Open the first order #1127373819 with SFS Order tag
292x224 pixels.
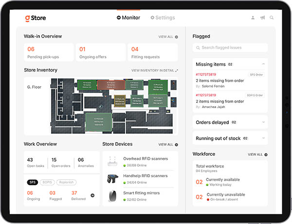(206, 75)
